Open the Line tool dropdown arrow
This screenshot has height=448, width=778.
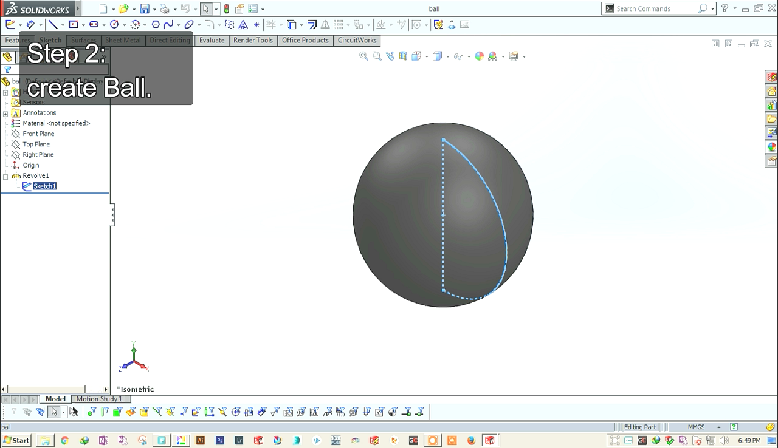(x=63, y=25)
